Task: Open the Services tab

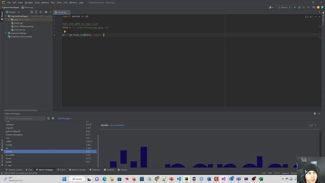Action: click(x=122, y=170)
